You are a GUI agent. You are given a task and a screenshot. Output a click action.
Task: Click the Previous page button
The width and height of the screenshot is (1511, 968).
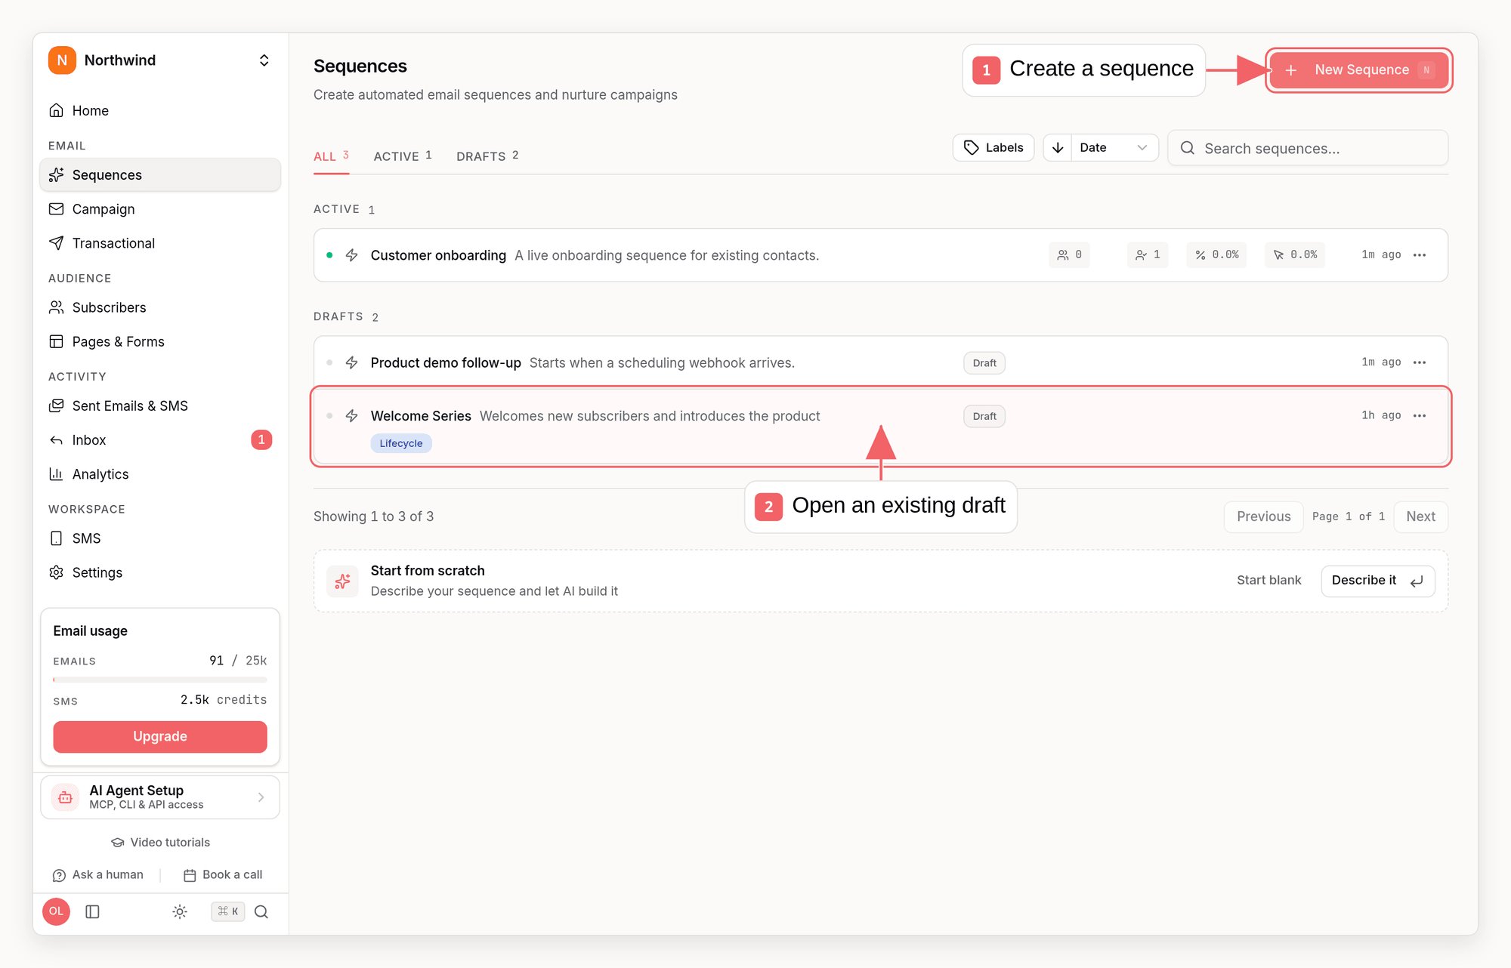pyautogui.click(x=1263, y=516)
